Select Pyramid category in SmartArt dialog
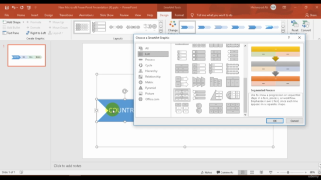 (153, 88)
